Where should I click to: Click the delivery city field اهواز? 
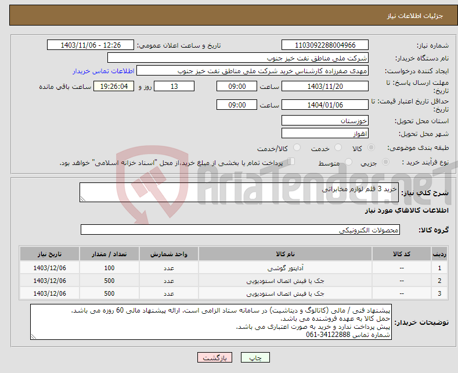pos(325,133)
